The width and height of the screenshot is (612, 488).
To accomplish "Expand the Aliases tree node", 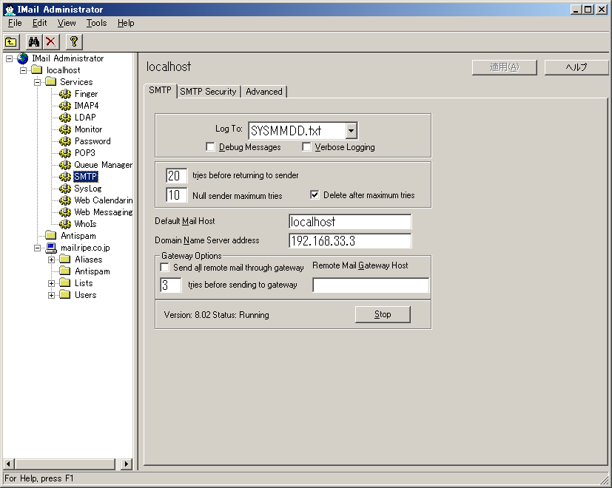I will (52, 260).
